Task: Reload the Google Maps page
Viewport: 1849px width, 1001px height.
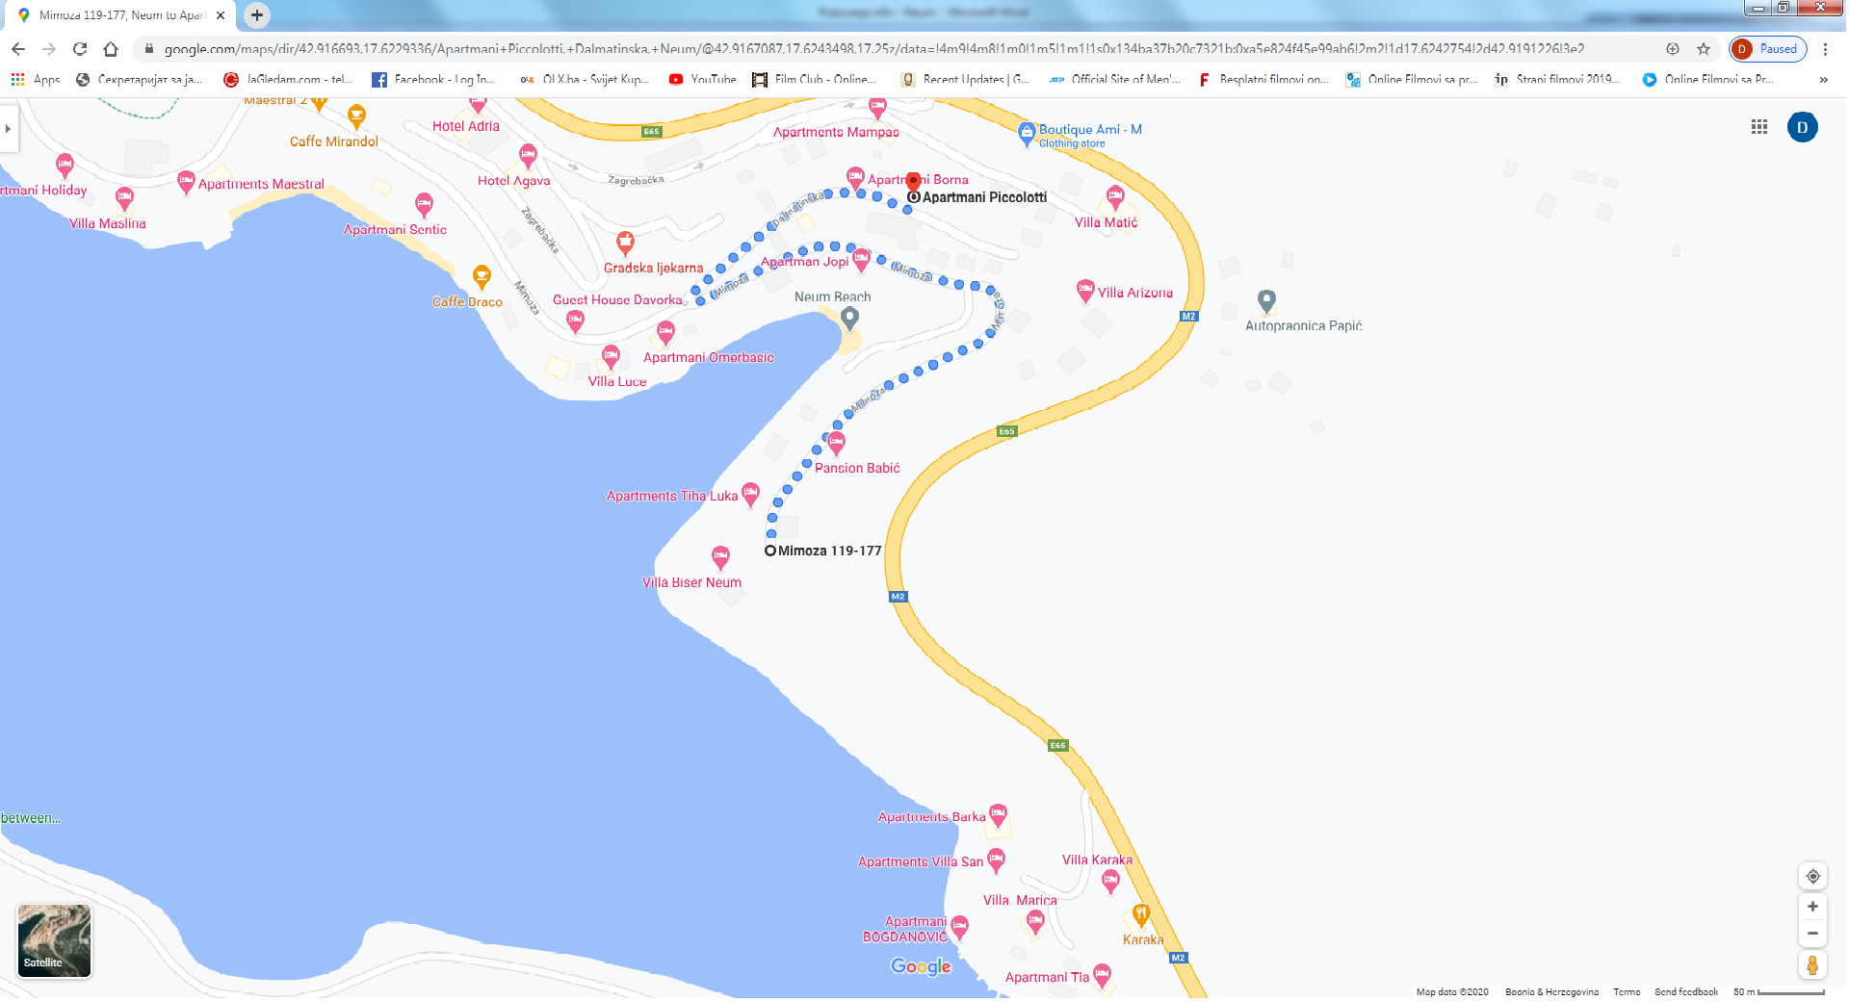Action: [x=80, y=49]
